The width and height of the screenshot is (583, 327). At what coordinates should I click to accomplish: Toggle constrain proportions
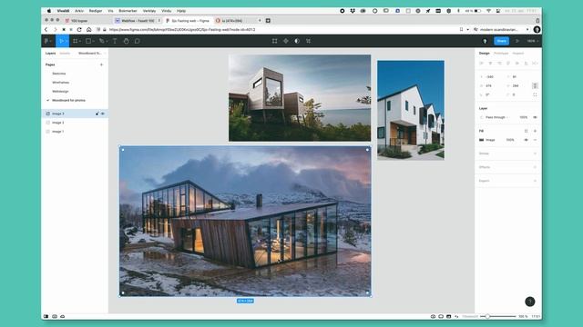coord(535,85)
